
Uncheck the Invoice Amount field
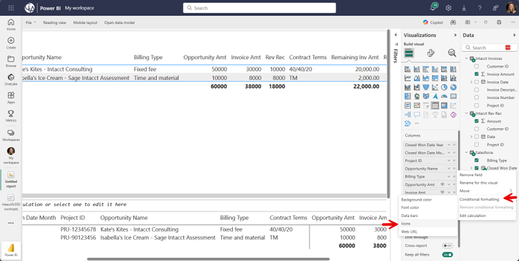pyautogui.click(x=476, y=74)
